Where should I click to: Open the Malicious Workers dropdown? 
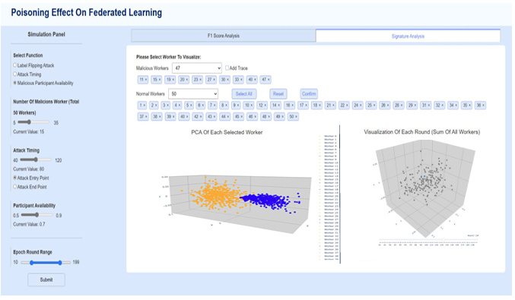(x=197, y=68)
